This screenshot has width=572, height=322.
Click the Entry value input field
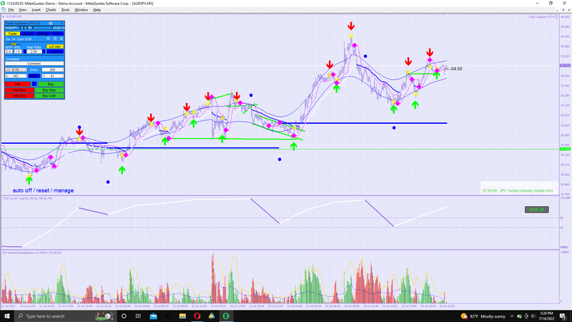pos(53,69)
